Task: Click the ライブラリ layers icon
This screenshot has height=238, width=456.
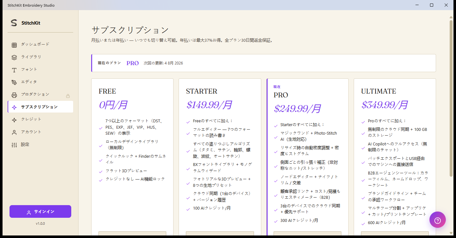Action: (x=14, y=58)
